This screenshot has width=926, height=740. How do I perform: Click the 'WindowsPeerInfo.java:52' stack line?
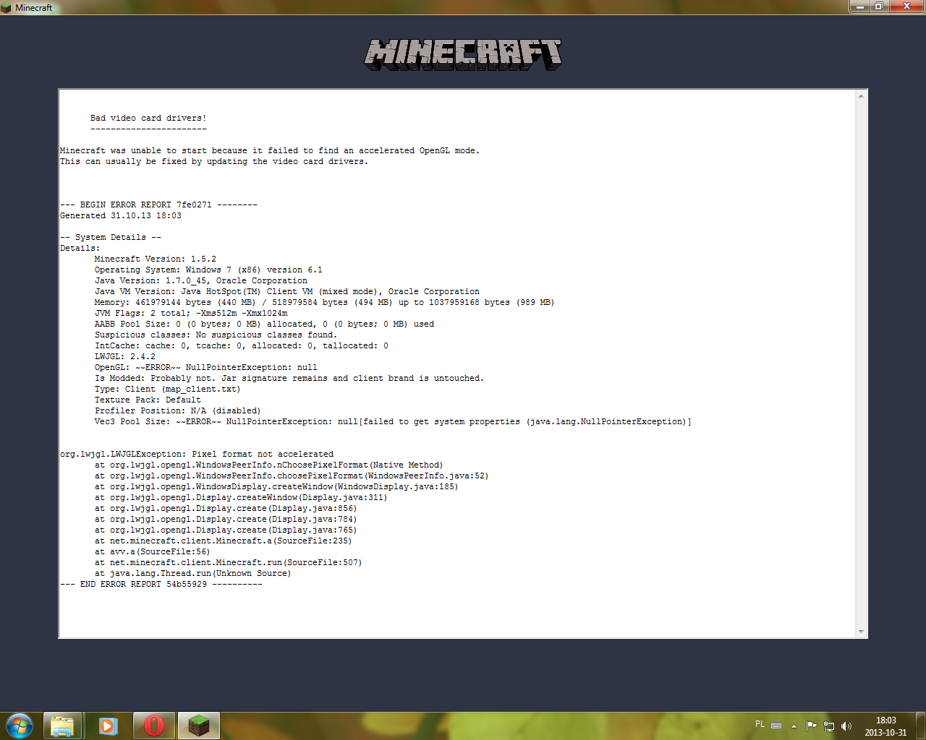click(x=292, y=476)
